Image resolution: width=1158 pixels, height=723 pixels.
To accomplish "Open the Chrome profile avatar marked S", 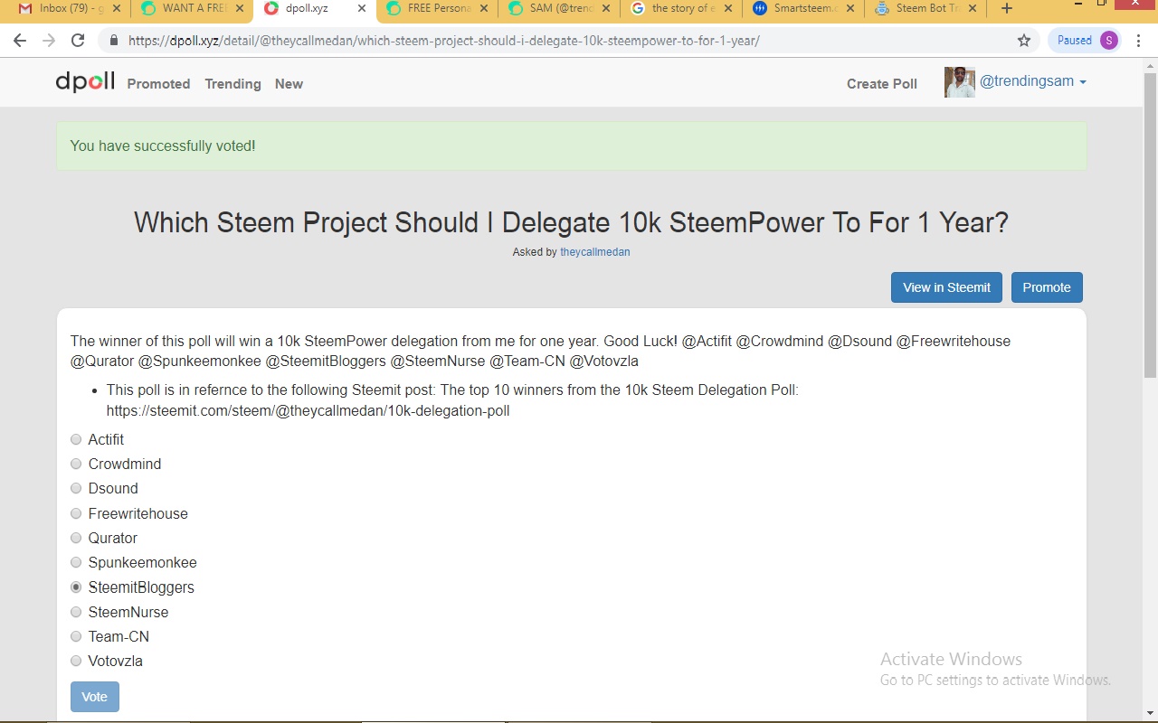I will 1109,40.
